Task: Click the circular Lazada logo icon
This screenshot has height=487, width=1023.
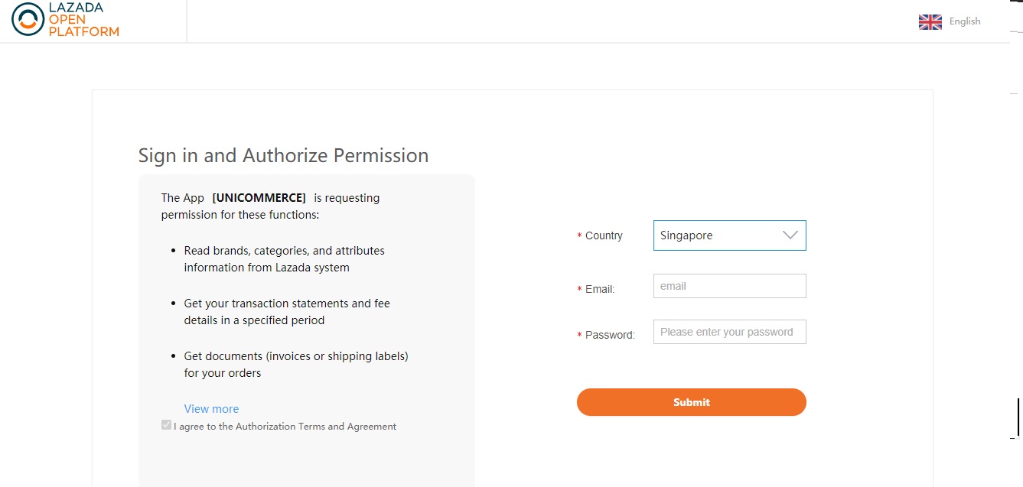Action: tap(28, 21)
